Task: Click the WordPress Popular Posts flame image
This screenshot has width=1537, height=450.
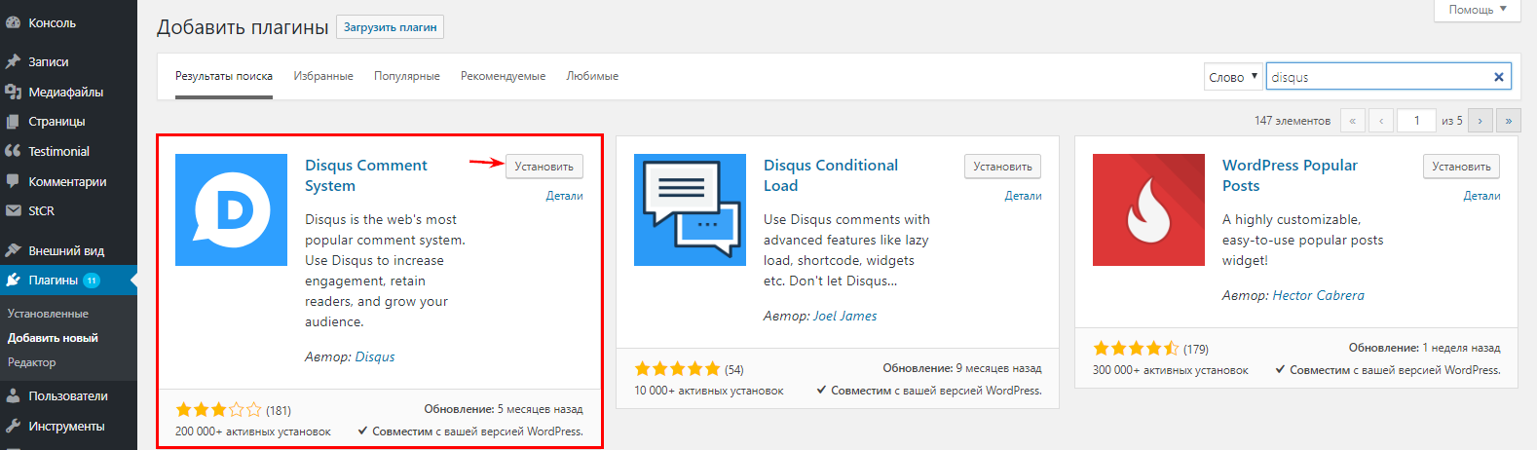Action: [x=1148, y=209]
